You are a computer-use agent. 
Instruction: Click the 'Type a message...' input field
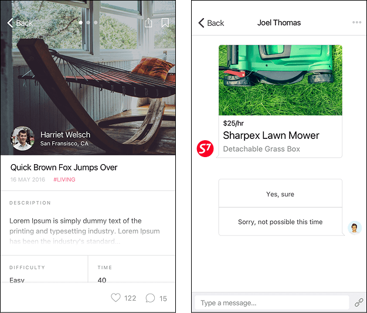272,302
